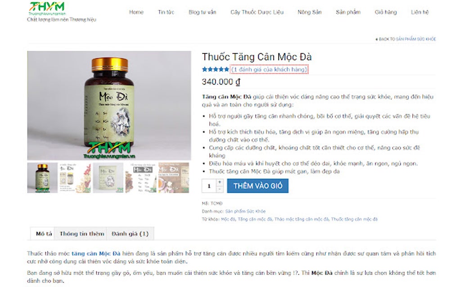Select third thumbnail showing label
The image size is (459, 287).
click(x=108, y=178)
